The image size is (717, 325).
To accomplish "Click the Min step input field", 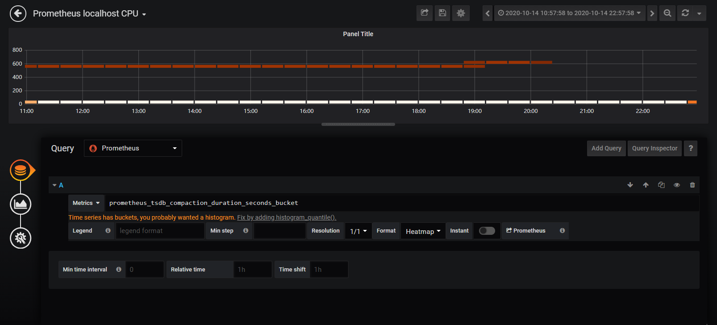I will (x=279, y=231).
